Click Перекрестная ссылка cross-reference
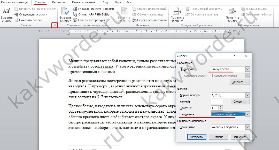Image resolution: width=279 pixels, height=150 pixels. [x=150, y=20]
